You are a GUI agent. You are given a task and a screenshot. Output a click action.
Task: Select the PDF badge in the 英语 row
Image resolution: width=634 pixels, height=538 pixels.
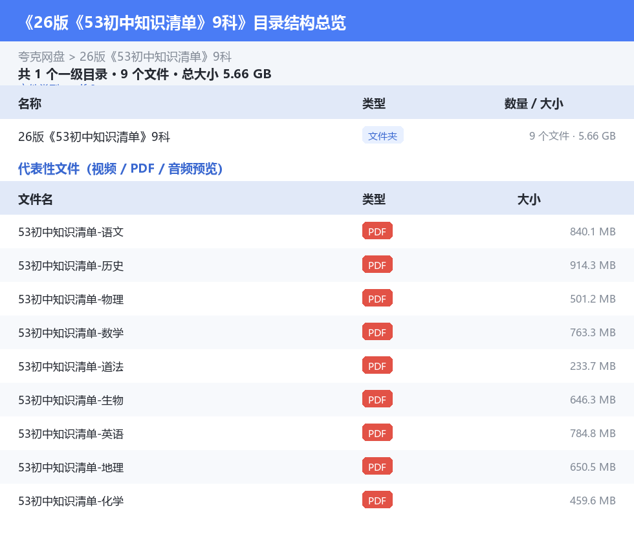tap(377, 433)
